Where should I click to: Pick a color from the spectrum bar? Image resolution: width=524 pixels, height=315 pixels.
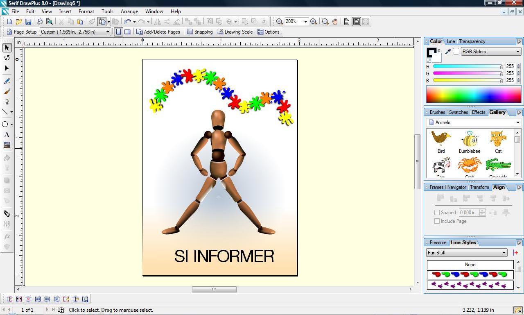pos(474,94)
